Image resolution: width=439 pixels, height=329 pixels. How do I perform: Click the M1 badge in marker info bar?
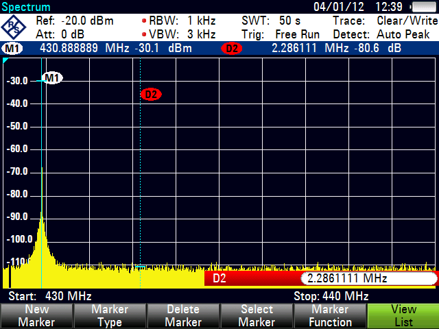(x=12, y=49)
